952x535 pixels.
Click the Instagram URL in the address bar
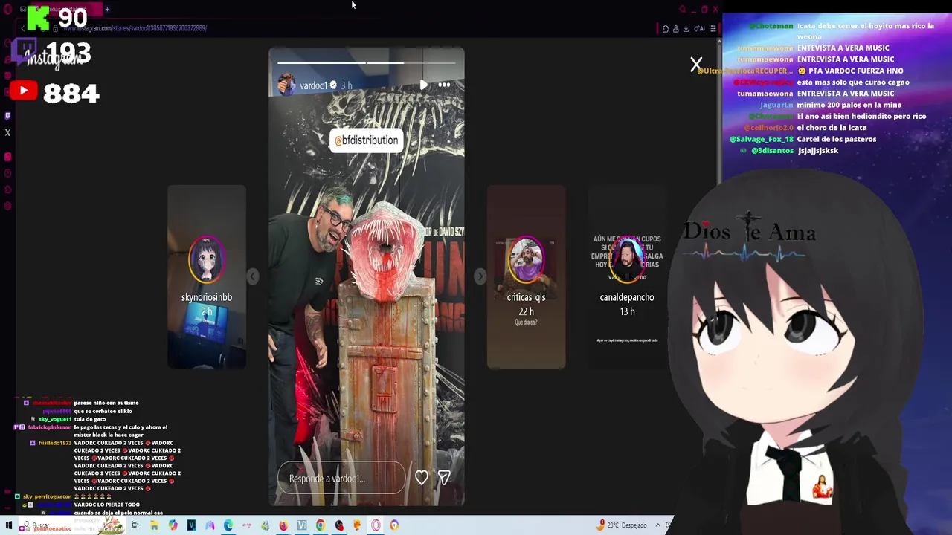pyautogui.click(x=135, y=28)
